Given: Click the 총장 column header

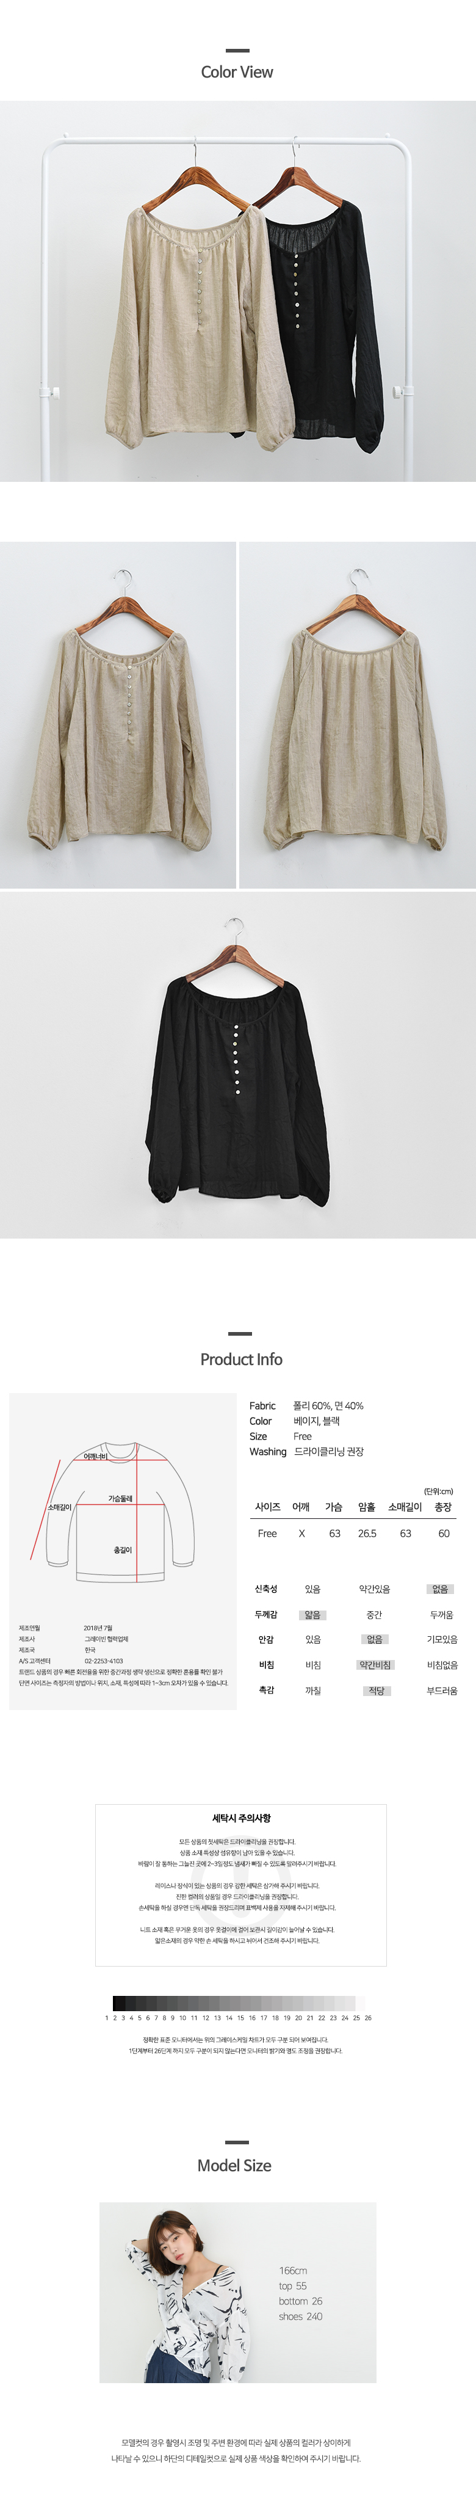Looking at the screenshot, I should 443,1507.
